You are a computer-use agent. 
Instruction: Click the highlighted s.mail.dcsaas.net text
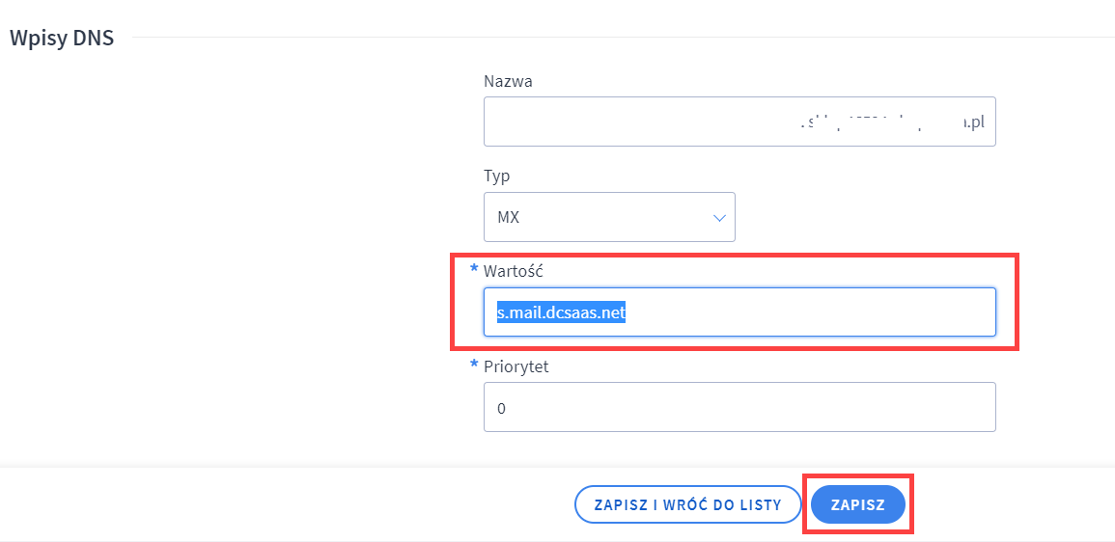click(x=561, y=312)
